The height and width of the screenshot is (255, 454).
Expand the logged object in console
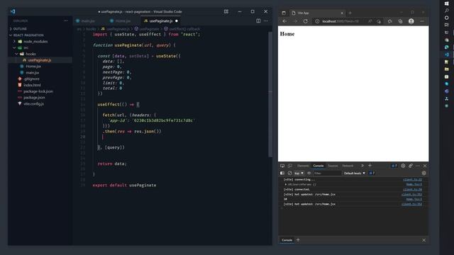[285, 184]
